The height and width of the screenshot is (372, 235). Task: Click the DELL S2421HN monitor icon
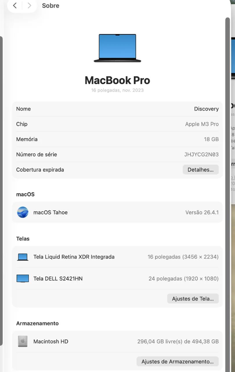click(x=23, y=279)
